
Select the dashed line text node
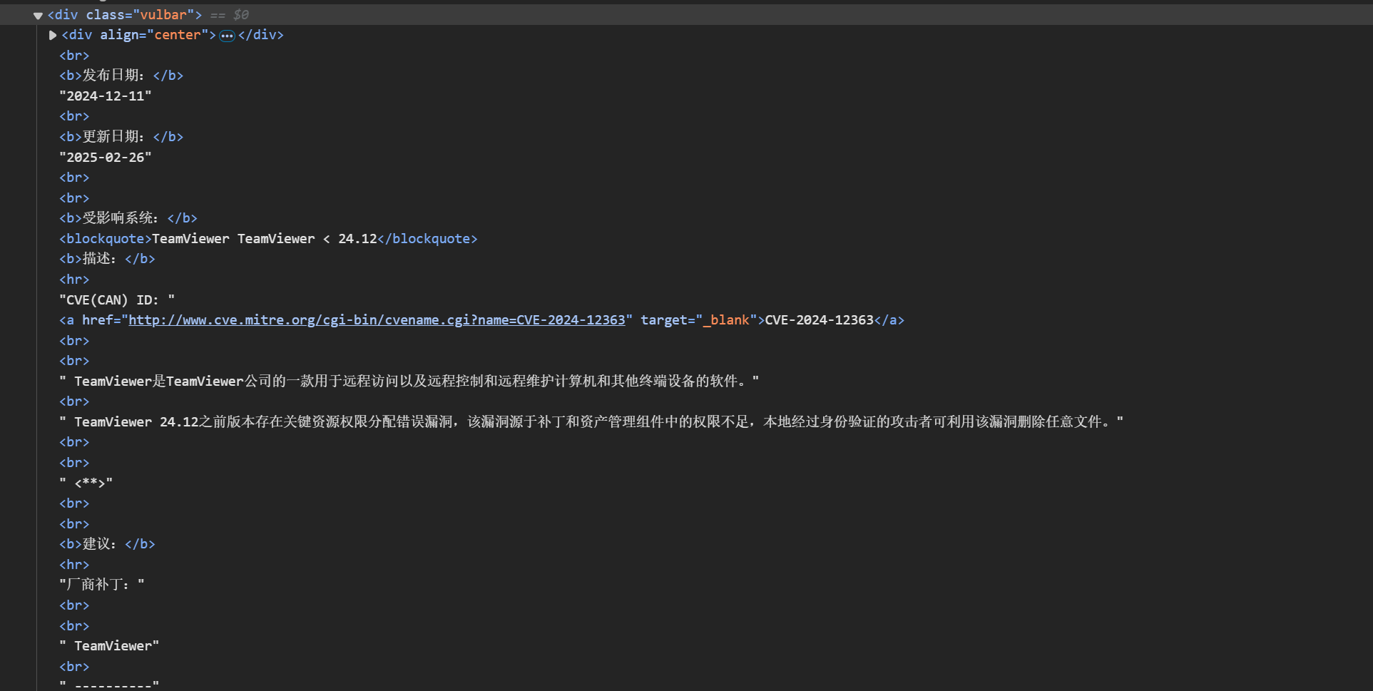point(109,685)
